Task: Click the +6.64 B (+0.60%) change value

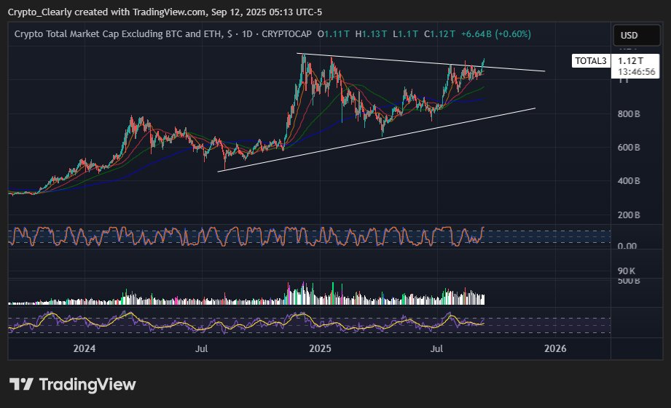Action: [x=496, y=33]
